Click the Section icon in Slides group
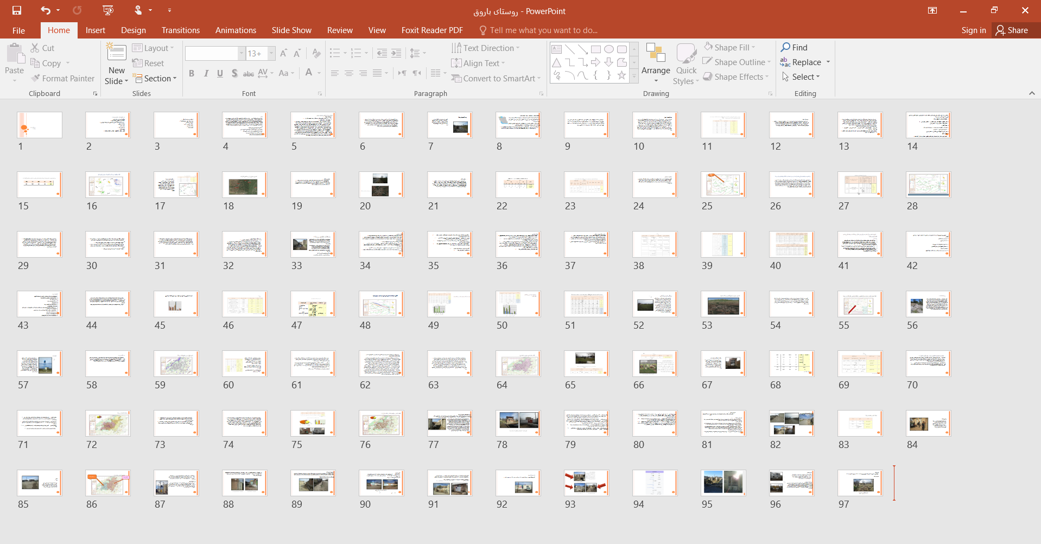 [139, 79]
